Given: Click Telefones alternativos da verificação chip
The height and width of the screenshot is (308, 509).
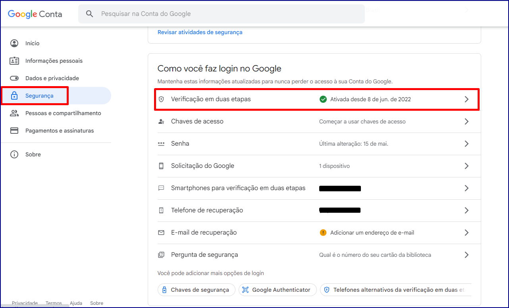Looking at the screenshot, I should point(395,290).
